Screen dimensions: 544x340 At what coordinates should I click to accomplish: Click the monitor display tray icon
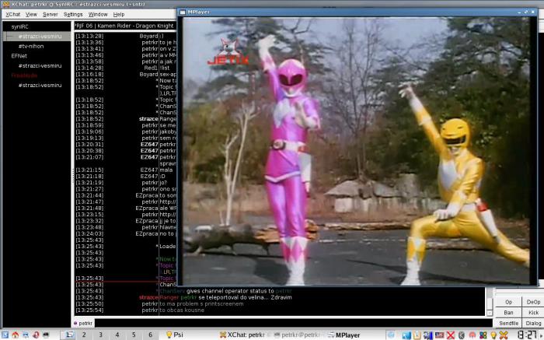pos(428,335)
